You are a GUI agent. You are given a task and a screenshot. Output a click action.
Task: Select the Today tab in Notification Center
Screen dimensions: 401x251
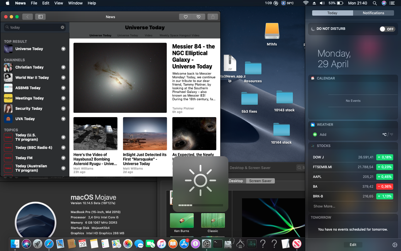(332, 13)
